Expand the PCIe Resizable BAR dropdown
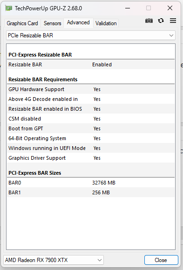This screenshot has width=183, height=270. point(91,36)
